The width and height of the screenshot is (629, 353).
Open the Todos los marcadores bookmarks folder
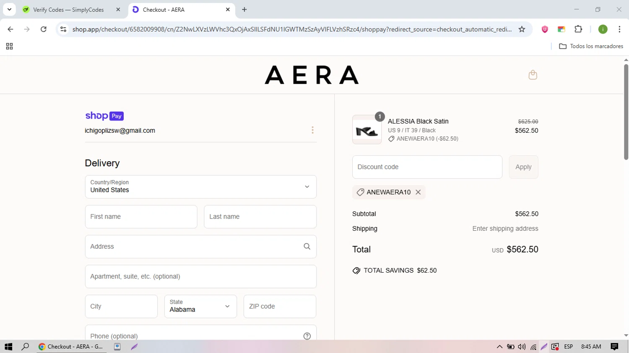coord(591,46)
